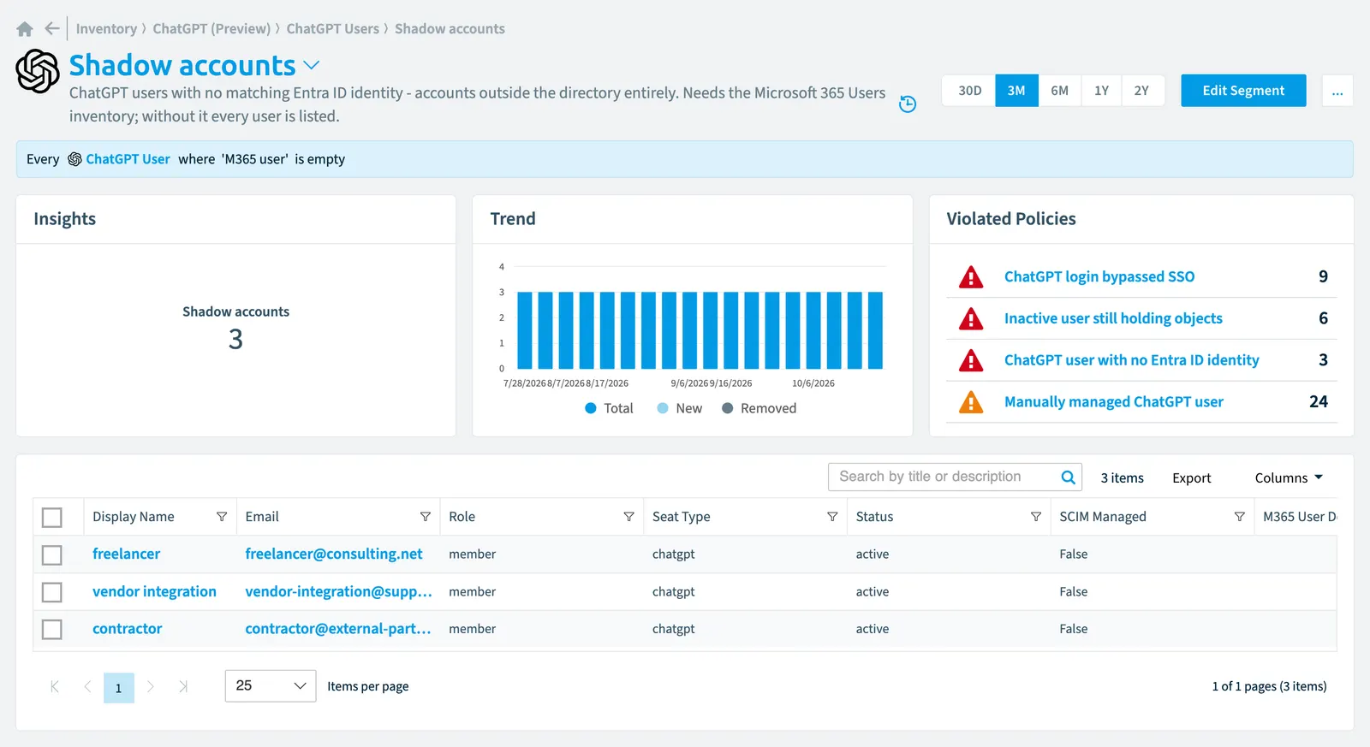Filter the Status column

(1036, 517)
